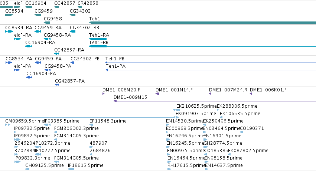Select the EK288306.5prime EST label
Image resolution: width=316 pixels, height=171 pixels.
(x=237, y=106)
